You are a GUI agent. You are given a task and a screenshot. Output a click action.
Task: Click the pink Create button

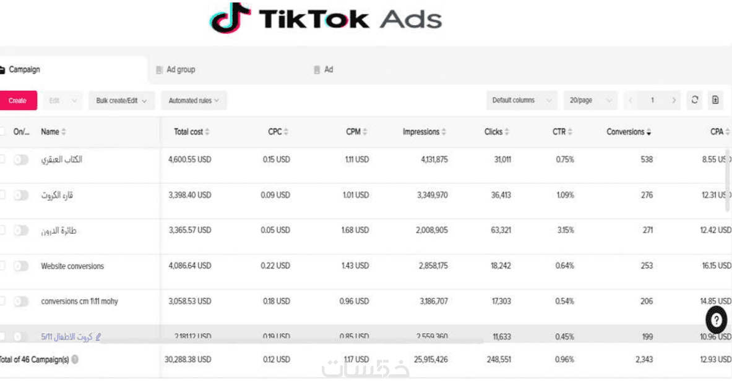18,101
